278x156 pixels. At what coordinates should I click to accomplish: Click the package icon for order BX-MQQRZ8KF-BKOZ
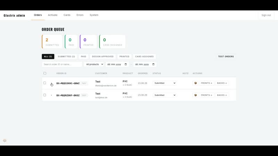[195, 95]
